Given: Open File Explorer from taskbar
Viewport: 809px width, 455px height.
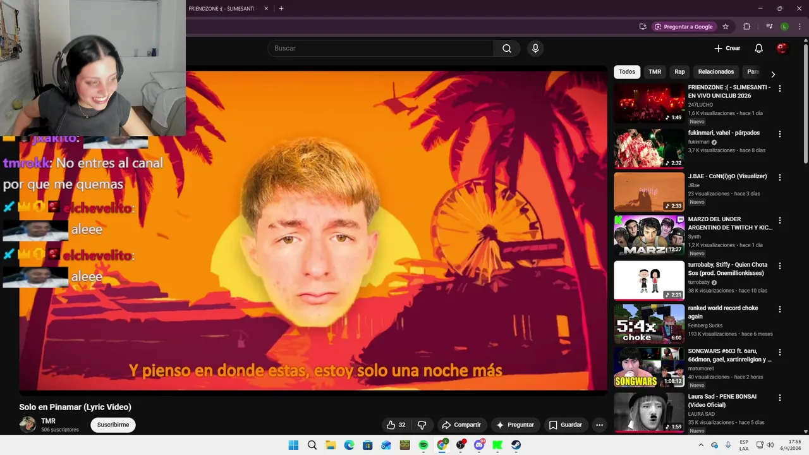Looking at the screenshot, I should (x=331, y=445).
